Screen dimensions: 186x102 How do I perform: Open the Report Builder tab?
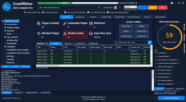tap(161, 17)
